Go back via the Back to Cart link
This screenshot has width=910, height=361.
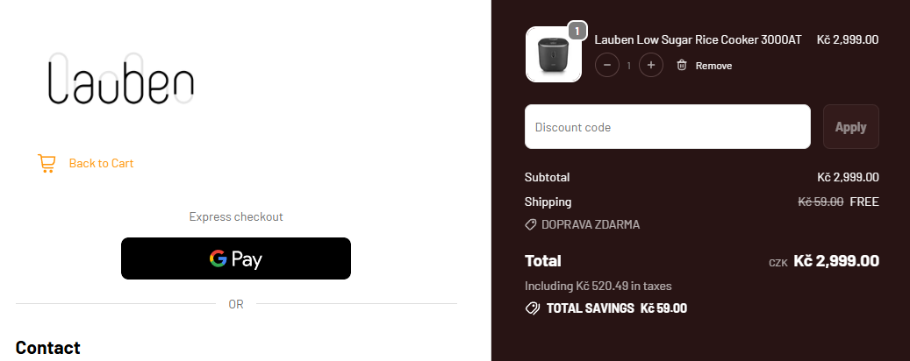coord(101,163)
